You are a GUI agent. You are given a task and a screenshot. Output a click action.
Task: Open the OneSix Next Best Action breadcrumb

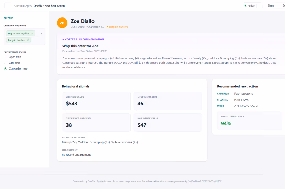tap(49, 6)
